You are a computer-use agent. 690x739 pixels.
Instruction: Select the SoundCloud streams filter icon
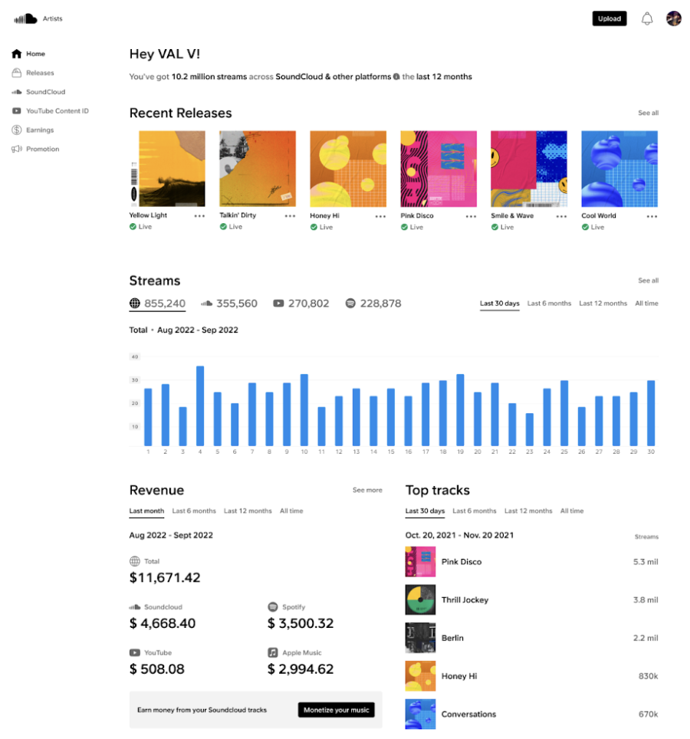[206, 304]
